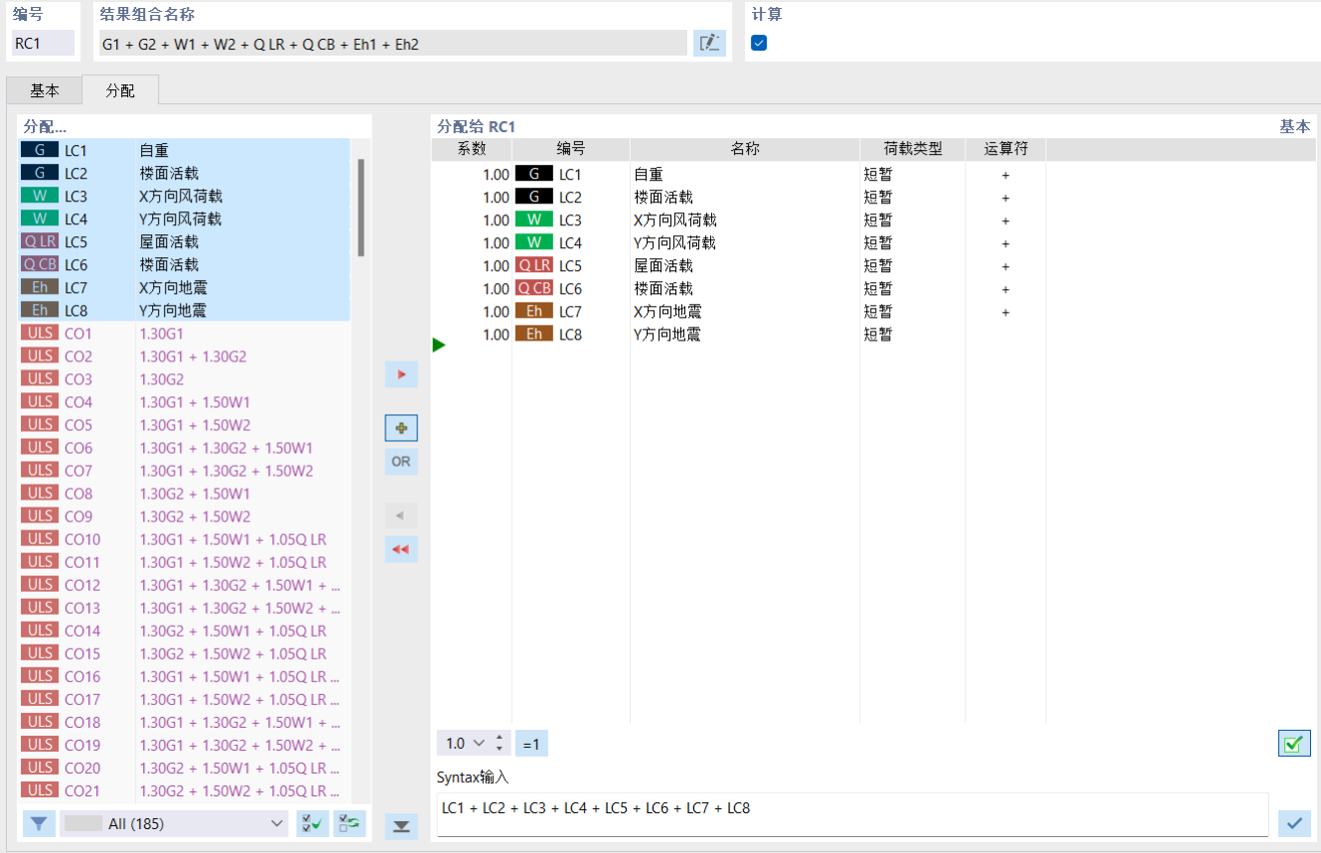Click the invert selection icon
Screen dimensions: 1321x853
[350, 823]
